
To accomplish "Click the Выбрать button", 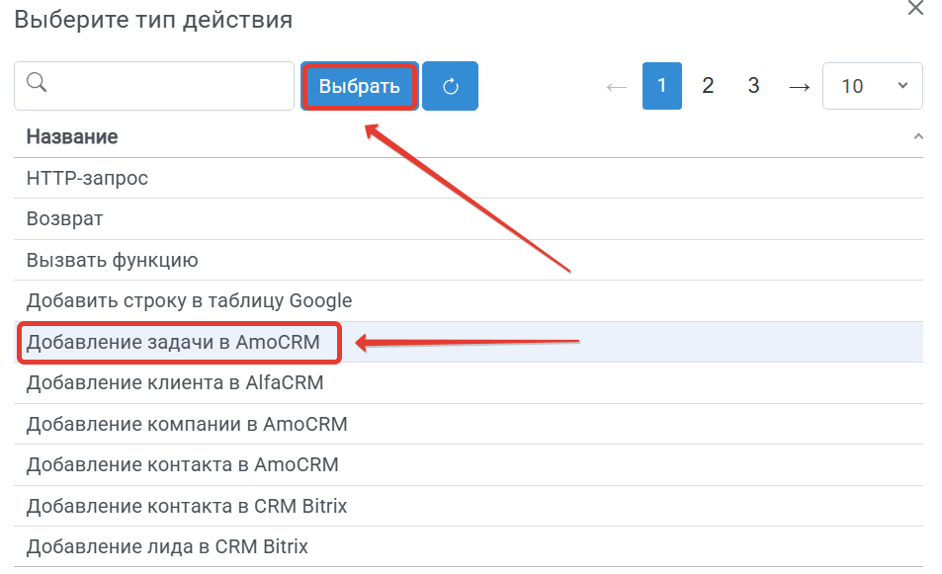I will click(359, 86).
